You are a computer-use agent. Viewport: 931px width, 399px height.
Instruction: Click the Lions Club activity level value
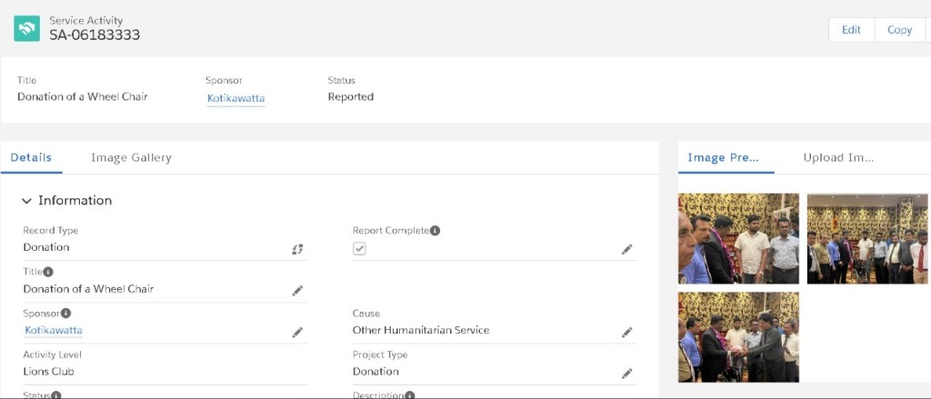(49, 372)
